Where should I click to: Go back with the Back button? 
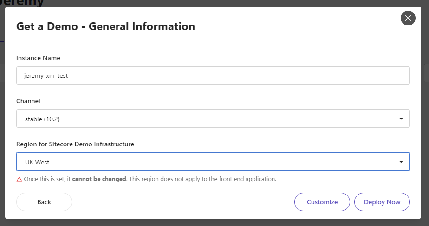pos(44,202)
